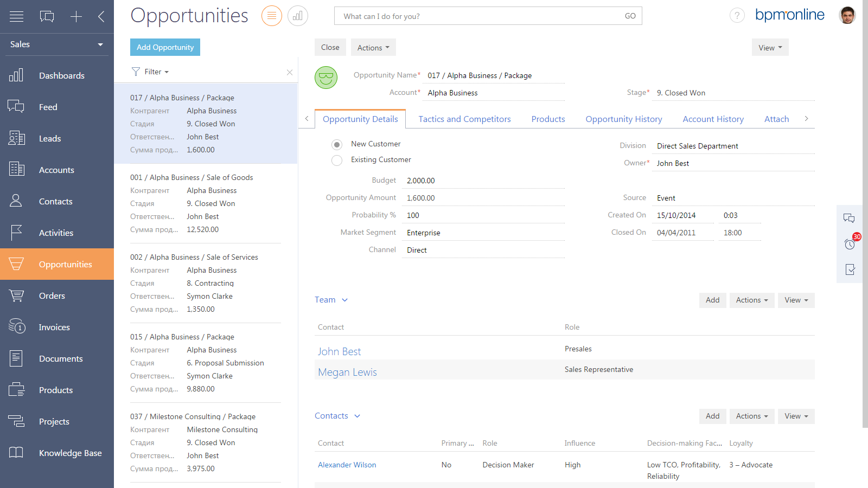Edit the Budget field value
The image size is (868, 488).
click(483, 181)
